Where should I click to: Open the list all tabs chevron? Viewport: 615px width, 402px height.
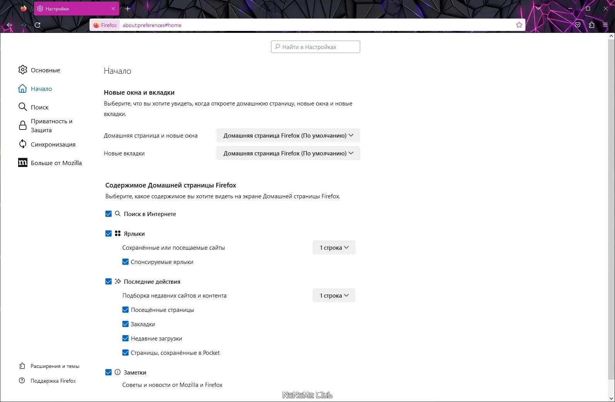click(538, 9)
